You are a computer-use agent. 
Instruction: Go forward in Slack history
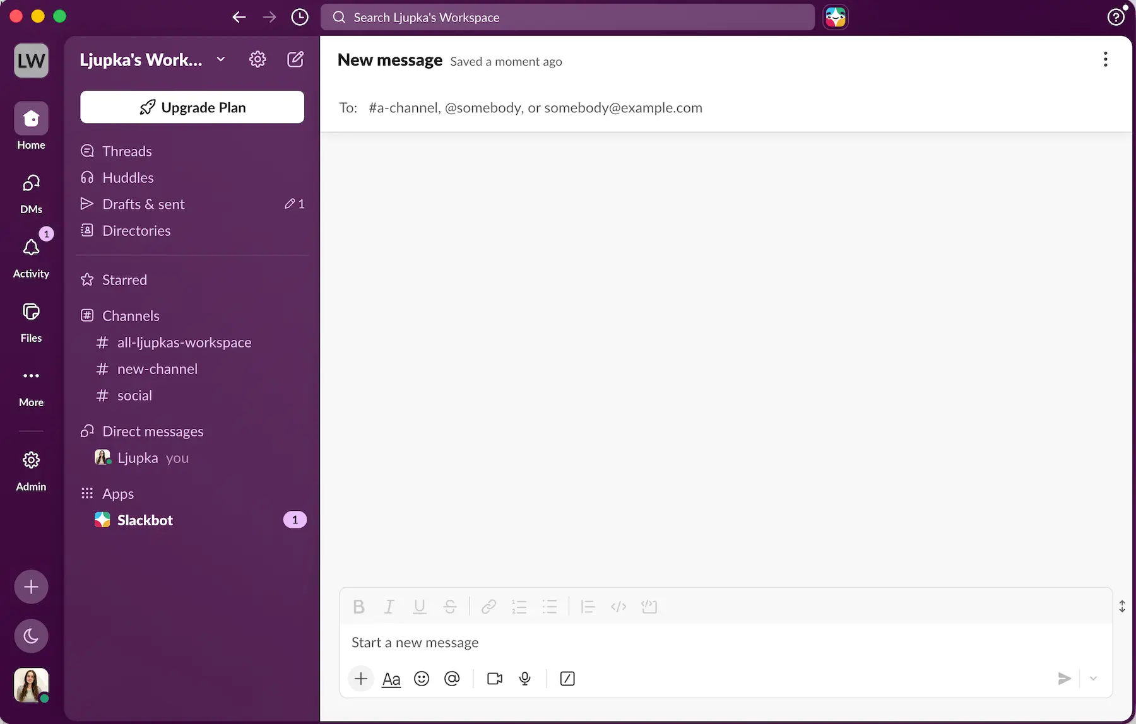(x=269, y=17)
